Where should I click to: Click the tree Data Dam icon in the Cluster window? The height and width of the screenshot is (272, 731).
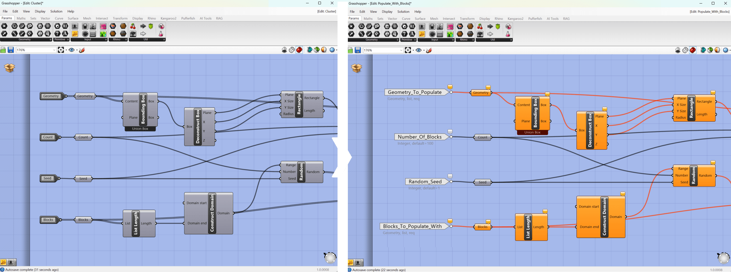coord(133,34)
